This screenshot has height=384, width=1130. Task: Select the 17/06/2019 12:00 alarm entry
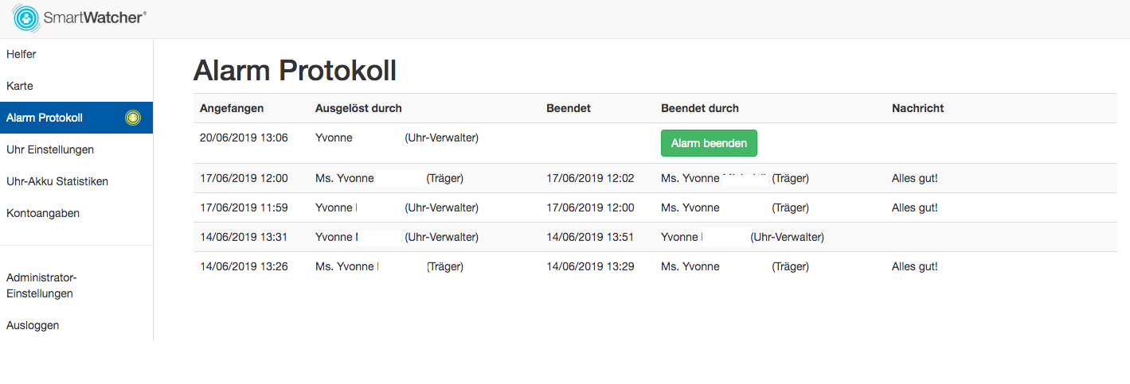pyautogui.click(x=655, y=178)
